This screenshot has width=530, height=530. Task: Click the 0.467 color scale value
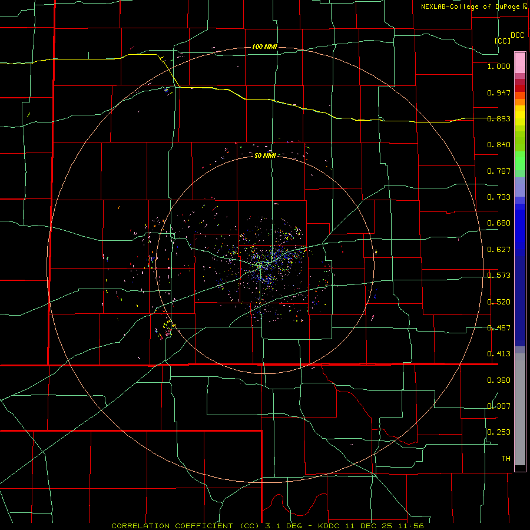tap(499, 328)
